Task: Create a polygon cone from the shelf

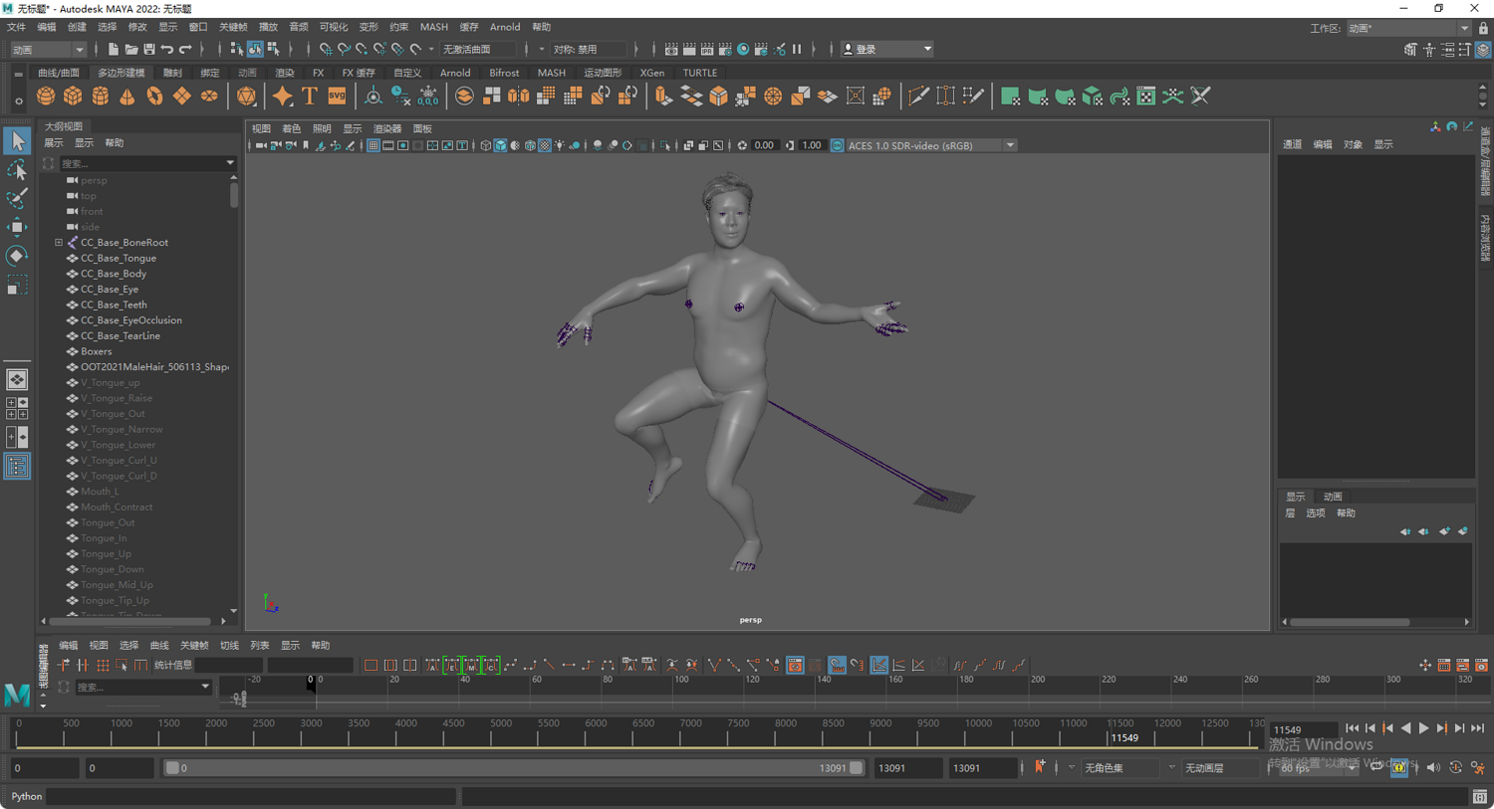Action: tap(127, 97)
